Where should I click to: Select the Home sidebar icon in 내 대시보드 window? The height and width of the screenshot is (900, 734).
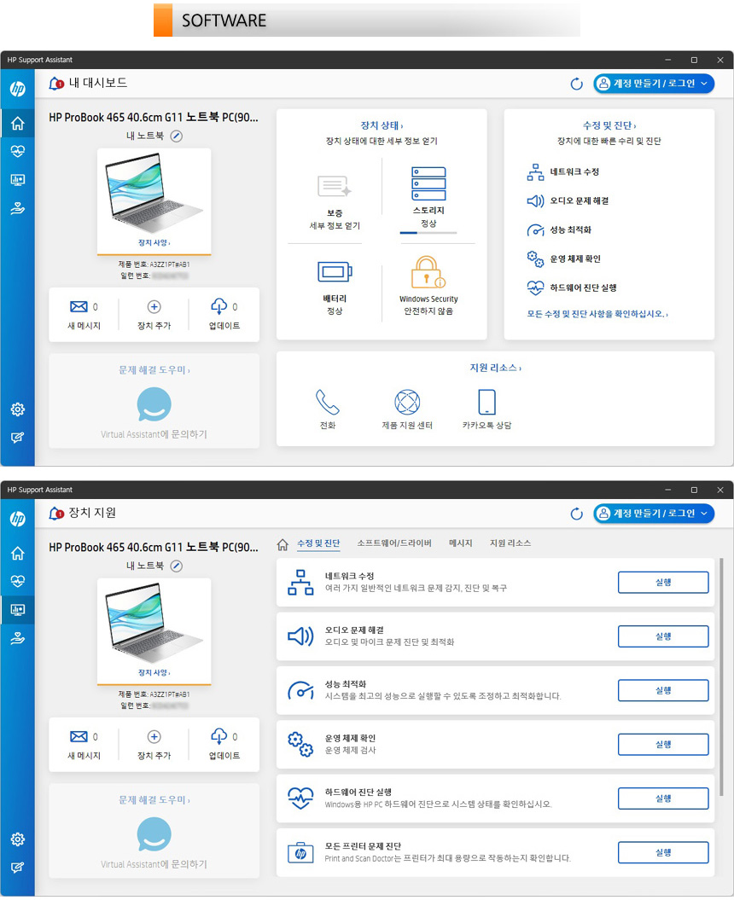coord(18,123)
